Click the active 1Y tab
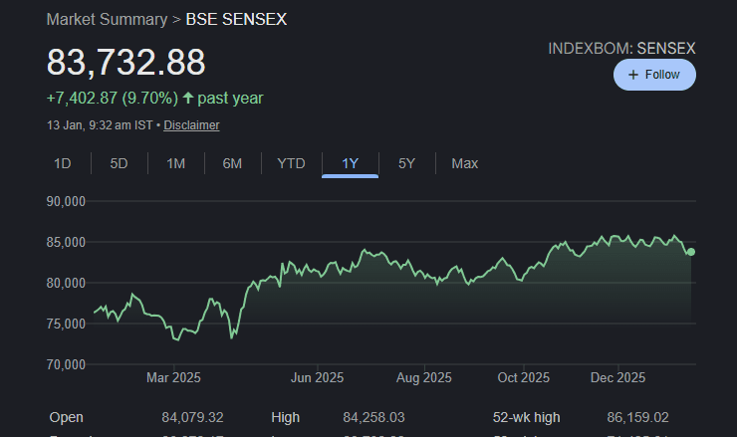737x437 pixels. 351,163
